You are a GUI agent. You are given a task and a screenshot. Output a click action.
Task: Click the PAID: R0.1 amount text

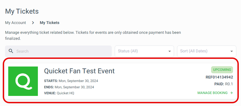point(224,84)
